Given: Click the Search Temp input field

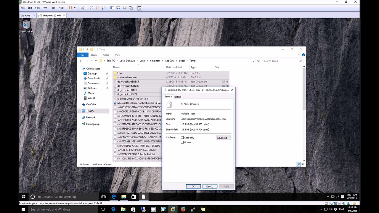Looking at the screenshot, I should [282, 61].
